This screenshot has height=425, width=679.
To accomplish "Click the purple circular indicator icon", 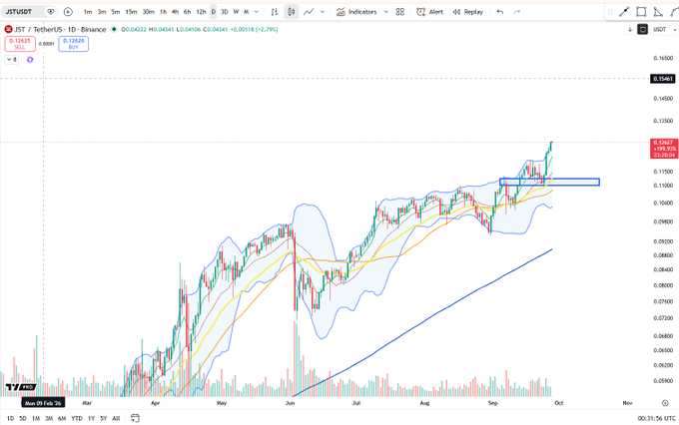I will pos(30,60).
